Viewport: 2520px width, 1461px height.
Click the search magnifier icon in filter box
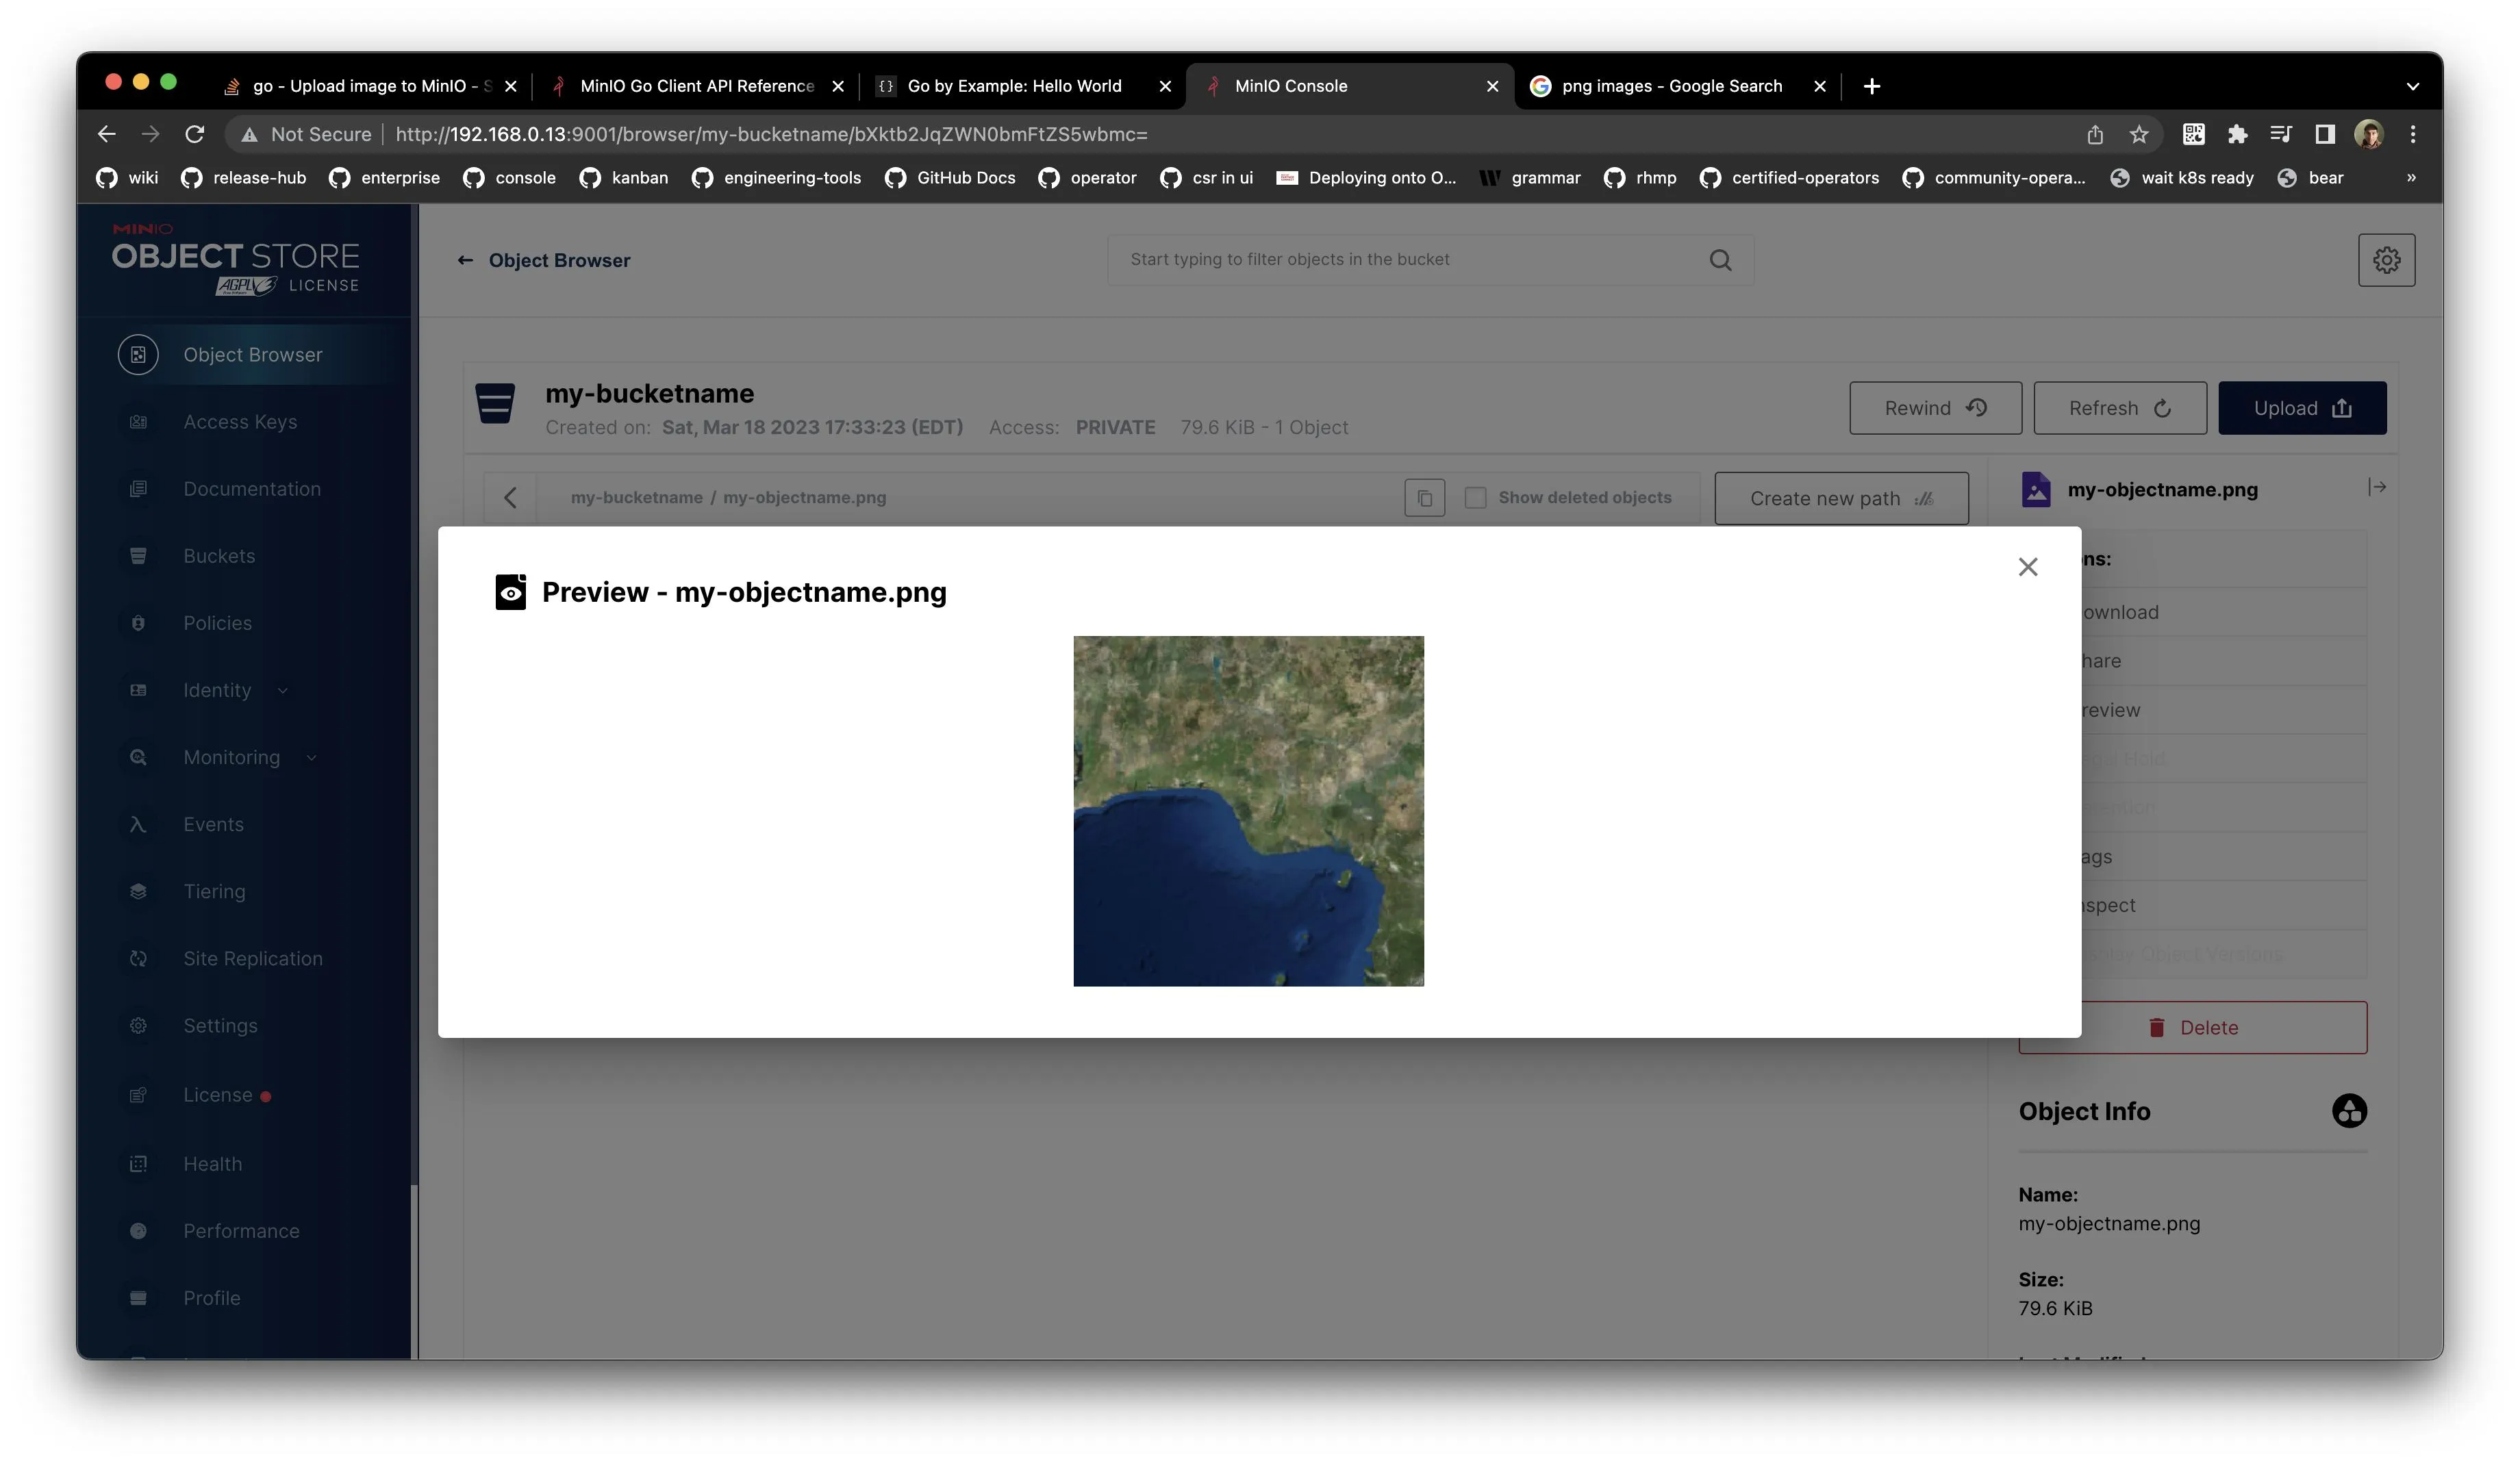pos(1720,260)
